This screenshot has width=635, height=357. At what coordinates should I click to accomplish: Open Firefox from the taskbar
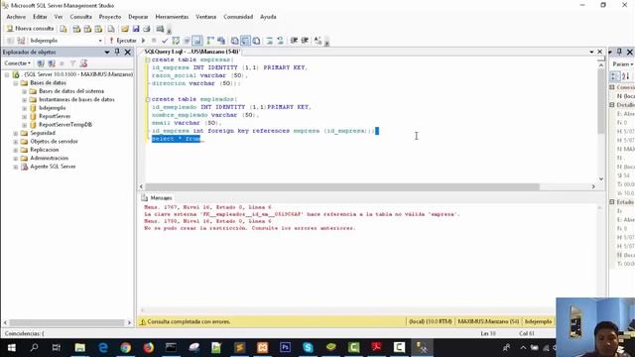click(x=148, y=348)
